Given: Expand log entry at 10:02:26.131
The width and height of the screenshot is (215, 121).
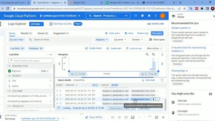Looking at the screenshot, I should tap(57, 91).
